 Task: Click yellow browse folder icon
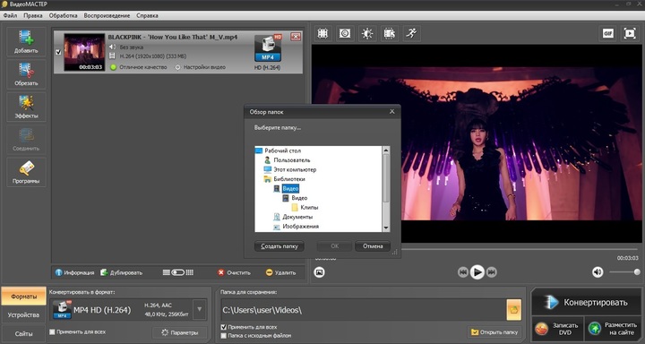(x=514, y=310)
